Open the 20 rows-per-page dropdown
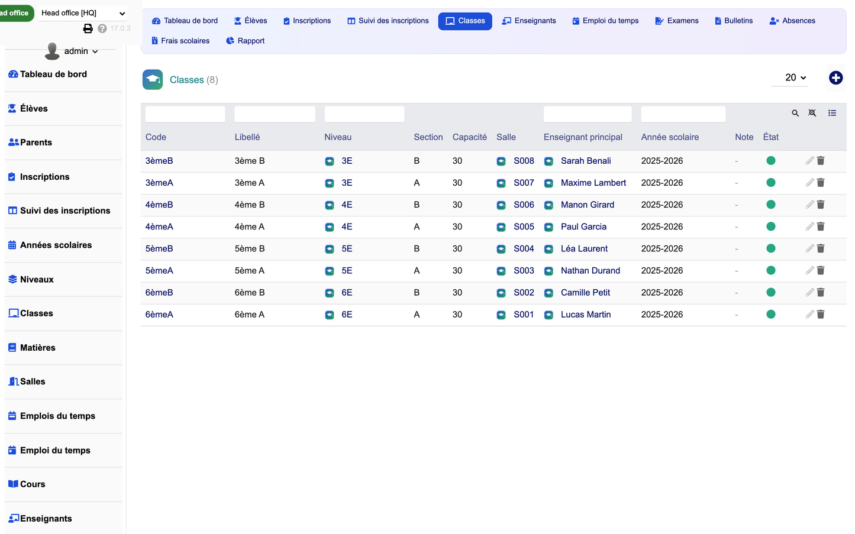Image resolution: width=855 pixels, height=534 pixels. pyautogui.click(x=790, y=77)
